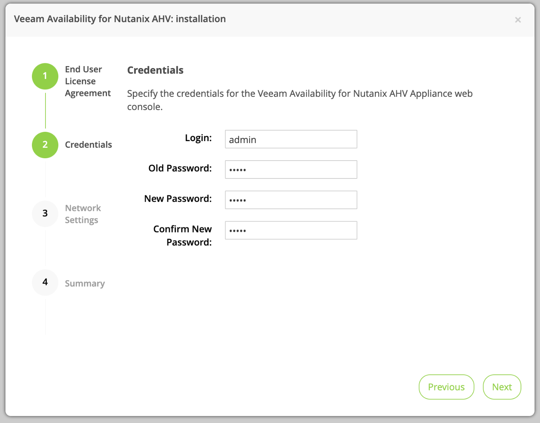Open Credentials step label in sidebar
This screenshot has height=423, width=540.
[88, 145]
